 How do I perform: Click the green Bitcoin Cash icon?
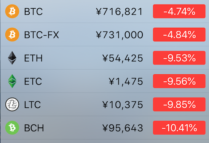pyautogui.click(x=12, y=128)
